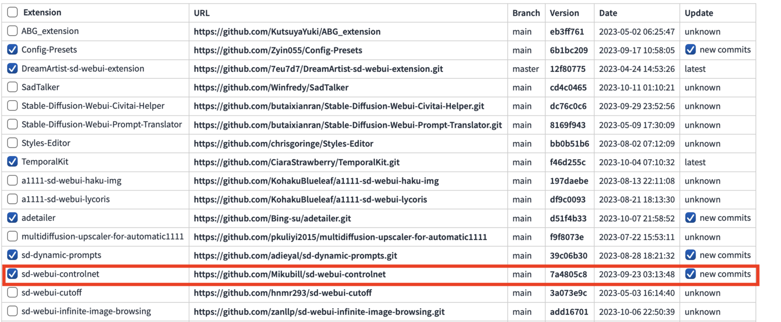Disable the TemporalKit extension checkbox
The image size is (781, 322).
click(12, 162)
